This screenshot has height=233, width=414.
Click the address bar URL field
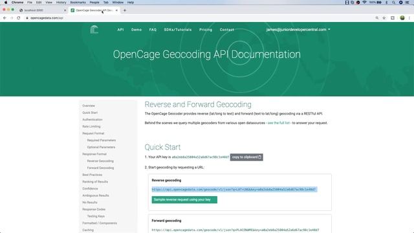pyautogui.click(x=198, y=18)
